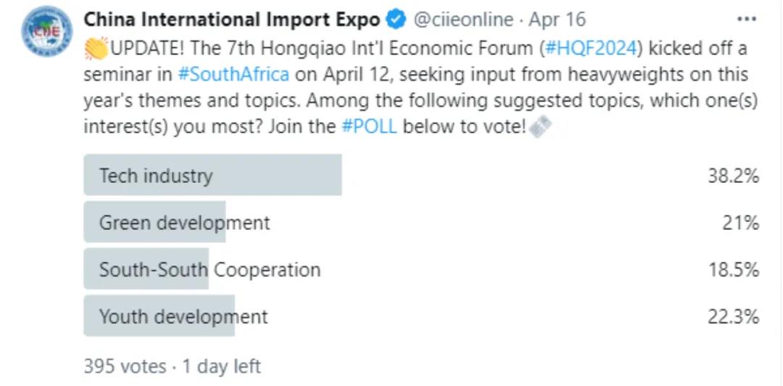Open the @ciieonline handle
Viewport: 783px width, 386px height.
coord(463,20)
